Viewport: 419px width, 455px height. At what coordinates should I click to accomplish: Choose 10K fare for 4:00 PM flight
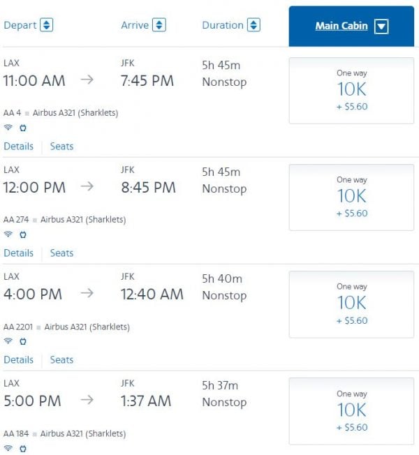pyautogui.click(x=351, y=304)
